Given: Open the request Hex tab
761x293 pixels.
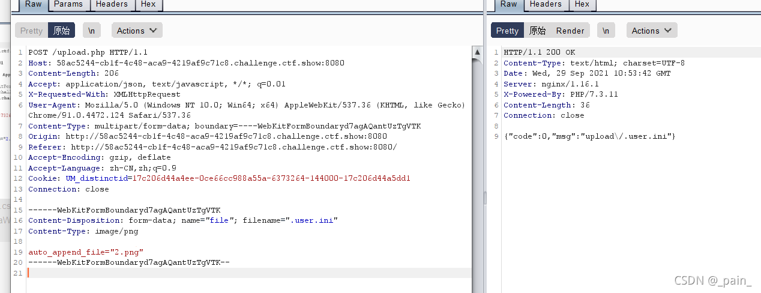Looking at the screenshot, I should (148, 5).
